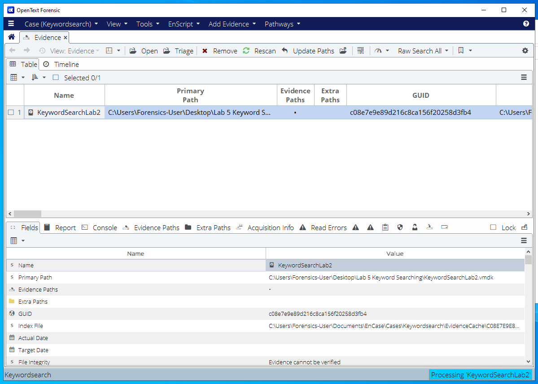Enable the Lock checkbox
The width and height of the screenshot is (538, 384).
(494, 227)
